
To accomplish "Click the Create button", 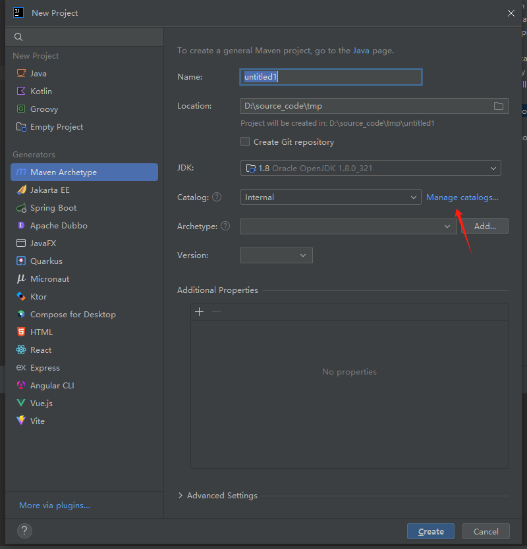I will coord(431,531).
